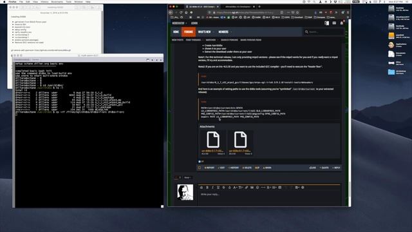Open font size dropdown in reply editor
The width and height of the screenshot is (412, 232).
241,188
